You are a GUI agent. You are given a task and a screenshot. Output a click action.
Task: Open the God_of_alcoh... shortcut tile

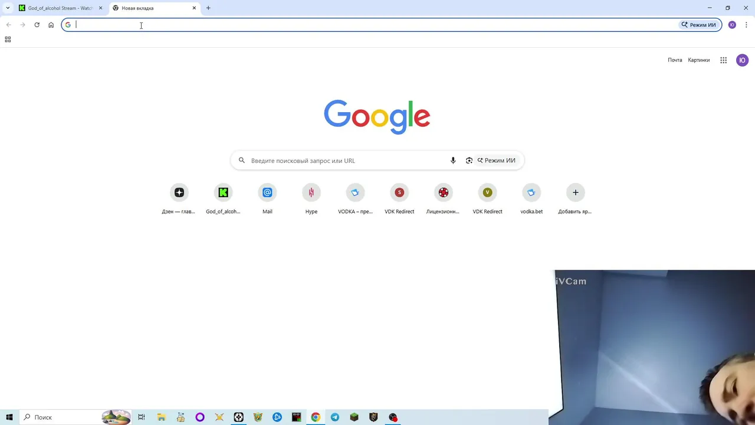(223, 199)
